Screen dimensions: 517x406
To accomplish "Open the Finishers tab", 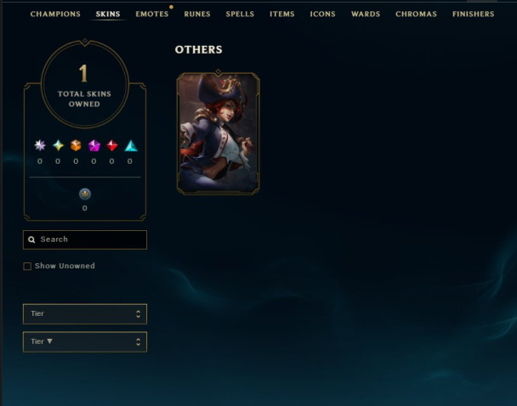I will pos(473,14).
